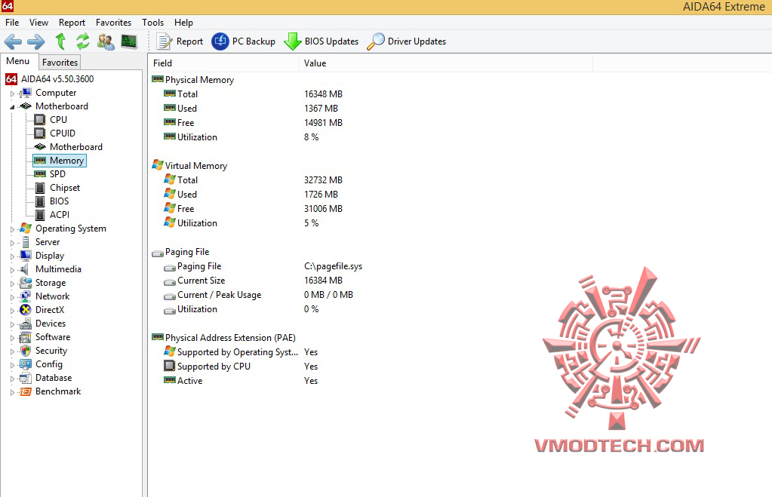
Task: Go back with the blue left arrow
Action: click(13, 41)
